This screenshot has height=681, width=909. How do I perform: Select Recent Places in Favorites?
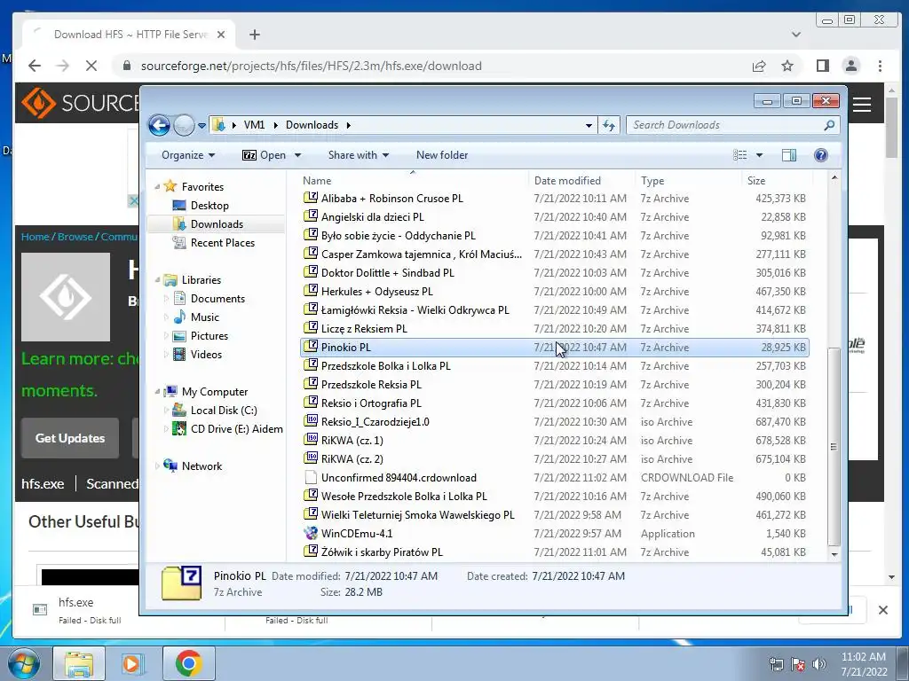pyautogui.click(x=222, y=243)
